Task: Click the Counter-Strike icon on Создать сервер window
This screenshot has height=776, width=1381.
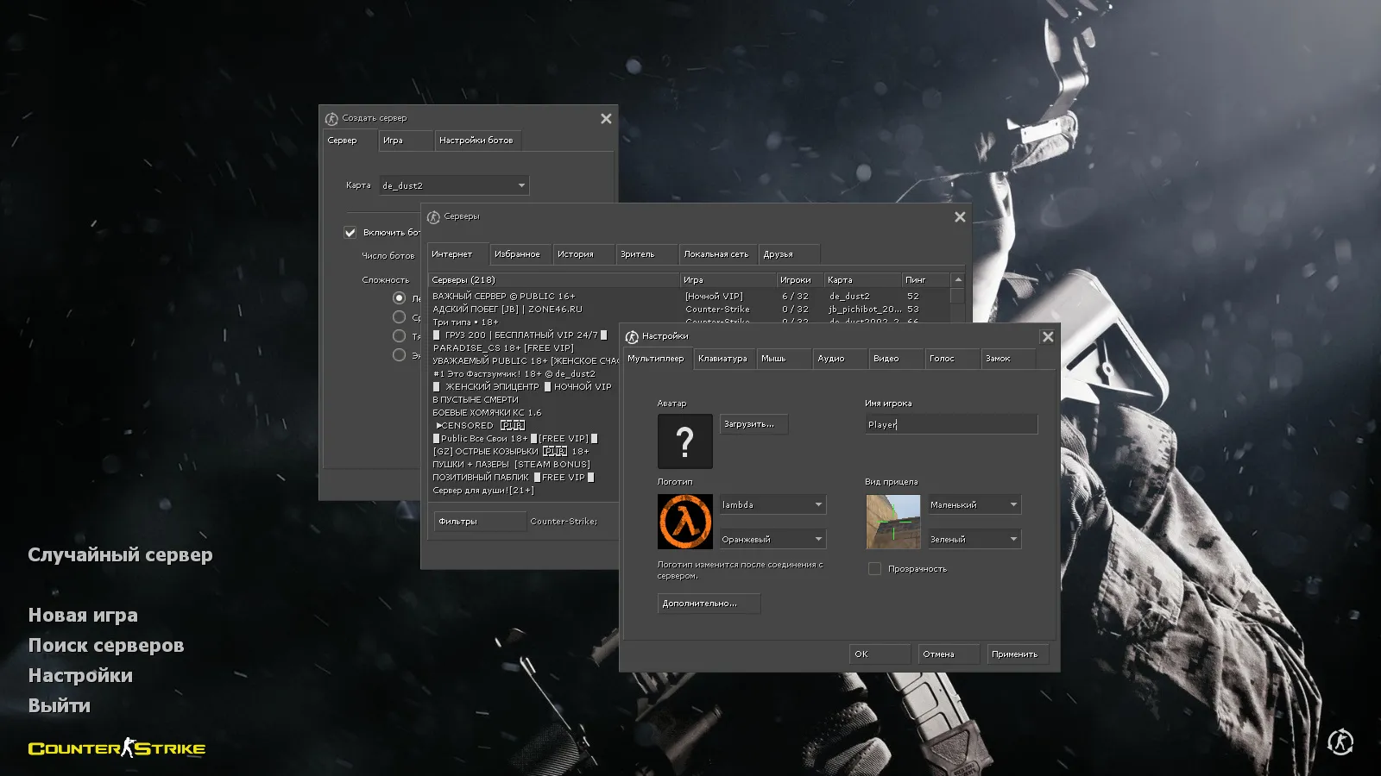Action: [331, 118]
